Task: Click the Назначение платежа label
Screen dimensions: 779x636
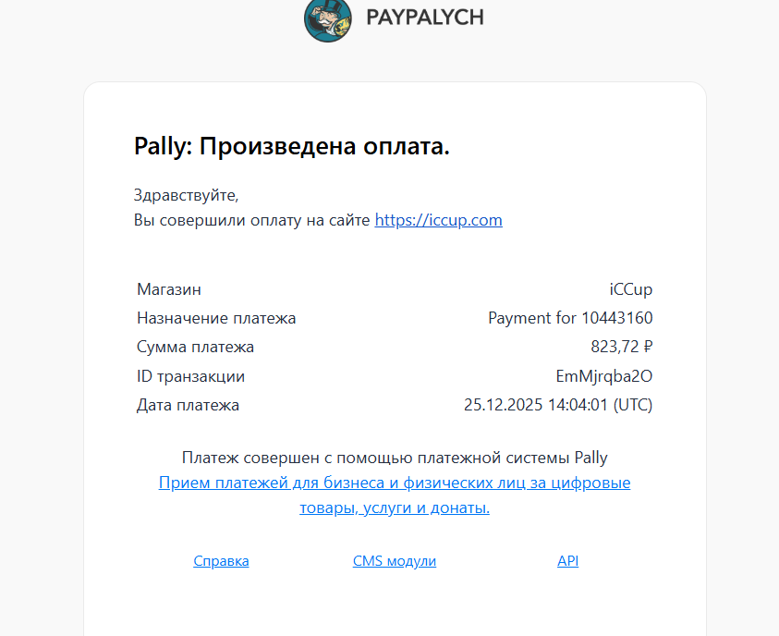Action: (x=216, y=318)
